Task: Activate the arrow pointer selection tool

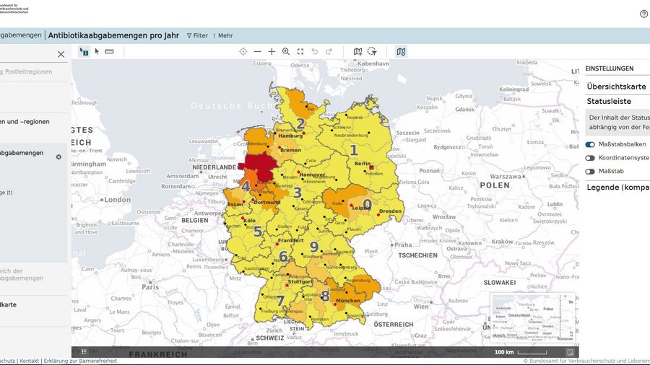Action: click(97, 52)
